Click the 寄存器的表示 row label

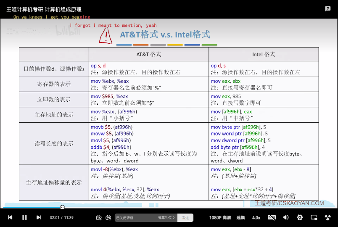click(54, 84)
